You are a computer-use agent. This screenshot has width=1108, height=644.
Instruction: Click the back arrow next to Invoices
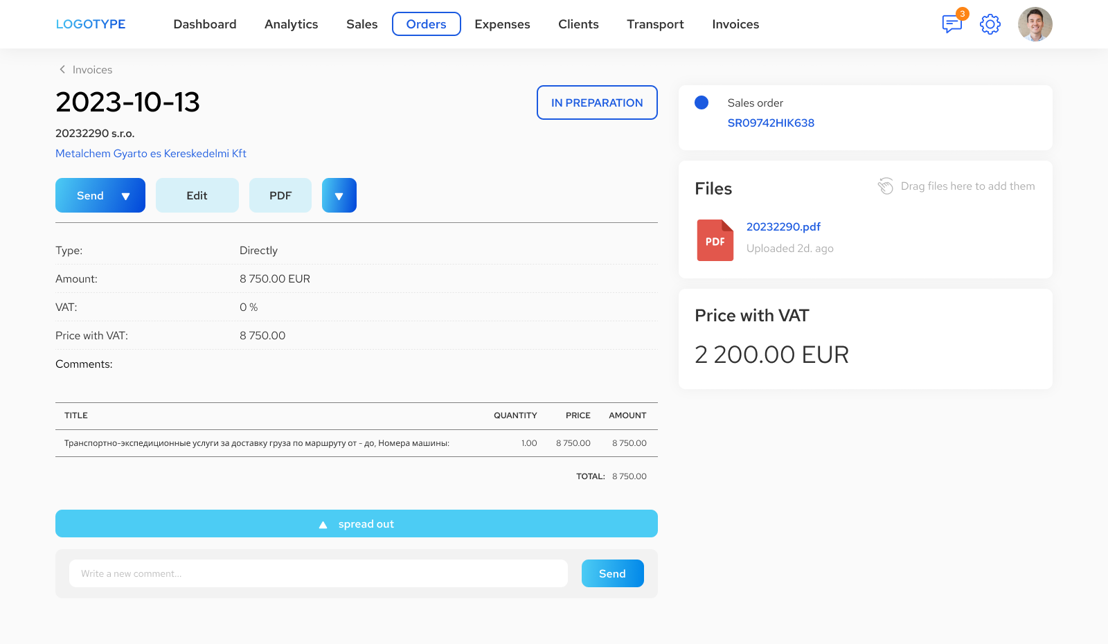coord(61,69)
